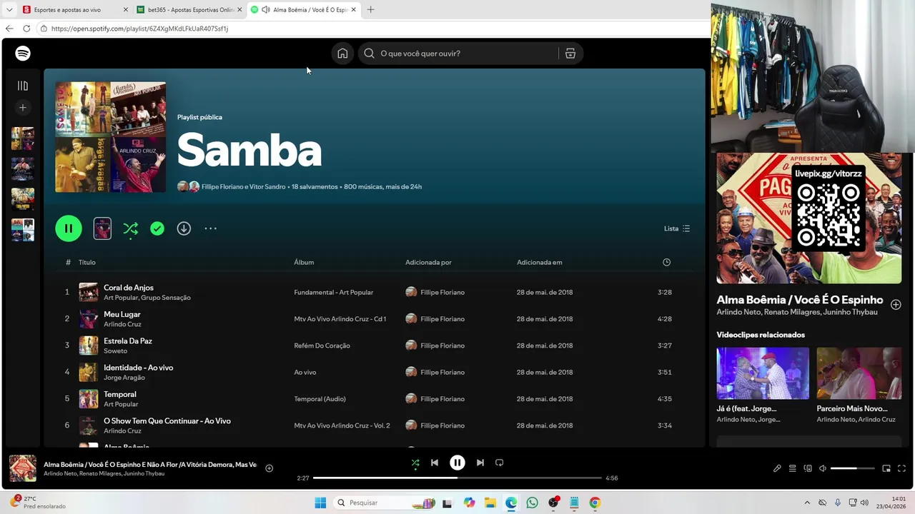Add the now-playing song to liked songs
This screenshot has height=514, width=915.
269,468
